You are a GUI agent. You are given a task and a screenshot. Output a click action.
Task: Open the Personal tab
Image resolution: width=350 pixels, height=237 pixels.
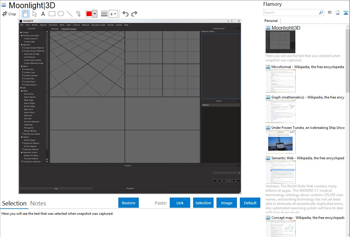click(x=271, y=21)
